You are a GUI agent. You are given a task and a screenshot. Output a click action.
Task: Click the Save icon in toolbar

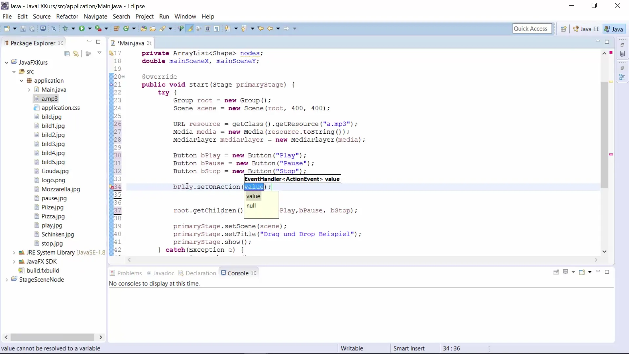pyautogui.click(x=23, y=29)
